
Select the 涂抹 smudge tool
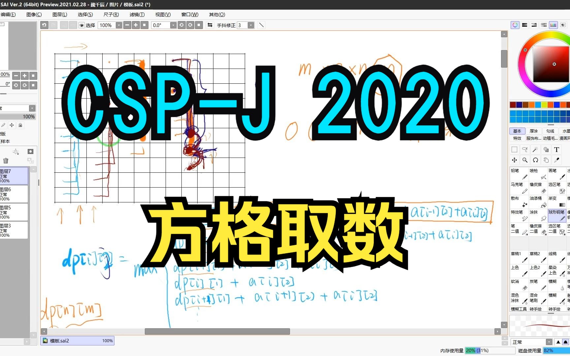point(538,215)
